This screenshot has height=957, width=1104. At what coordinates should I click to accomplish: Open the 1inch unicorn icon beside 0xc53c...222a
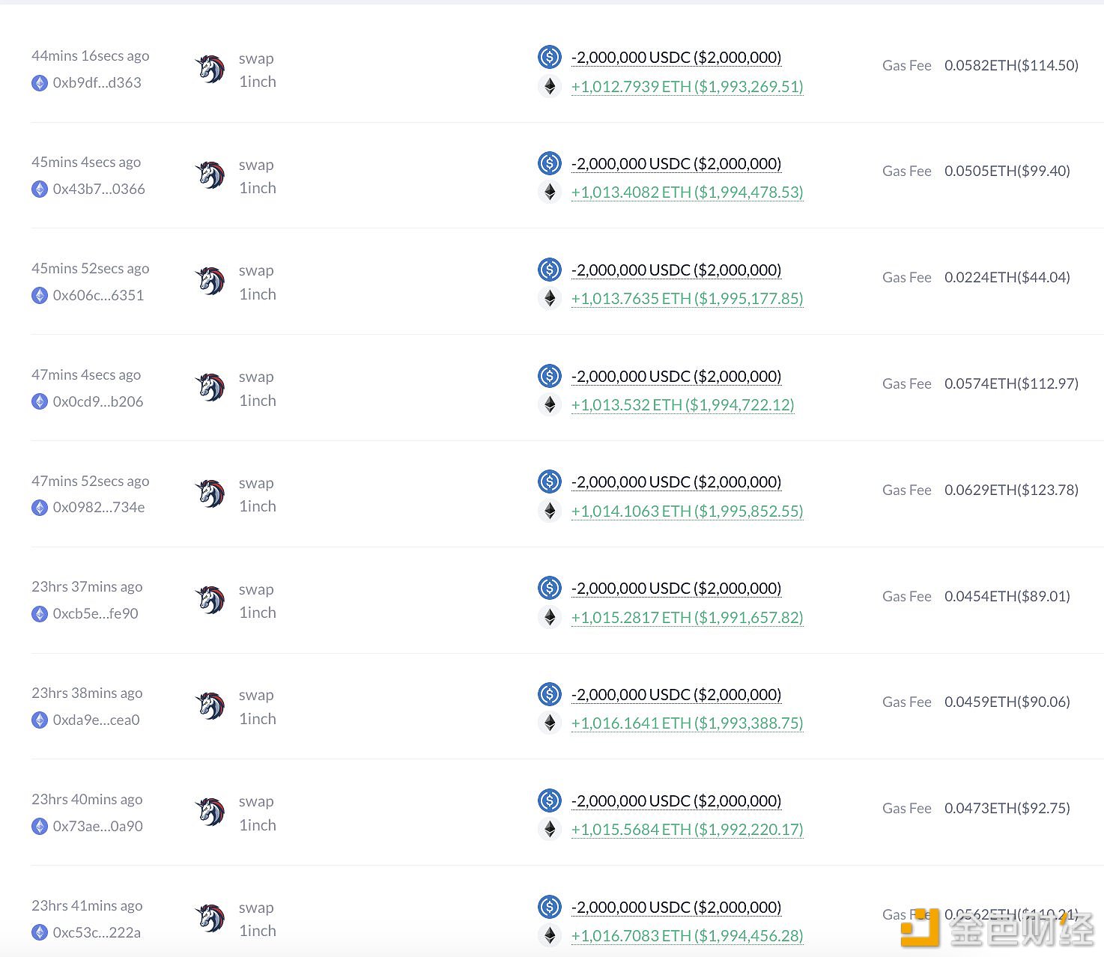[x=210, y=919]
